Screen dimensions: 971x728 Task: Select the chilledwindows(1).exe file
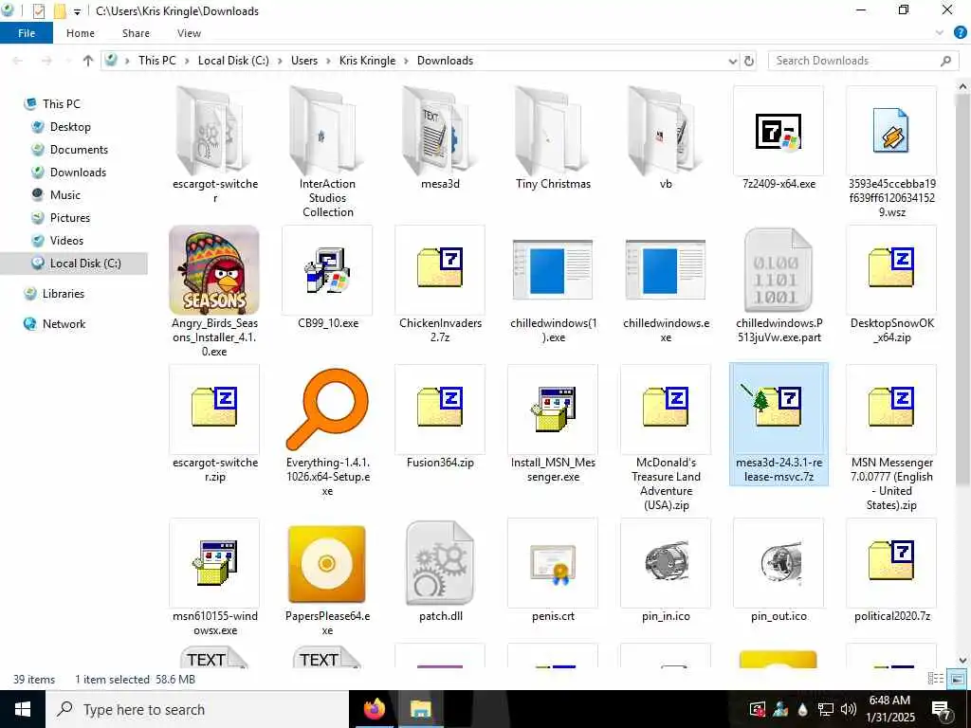tap(553, 284)
